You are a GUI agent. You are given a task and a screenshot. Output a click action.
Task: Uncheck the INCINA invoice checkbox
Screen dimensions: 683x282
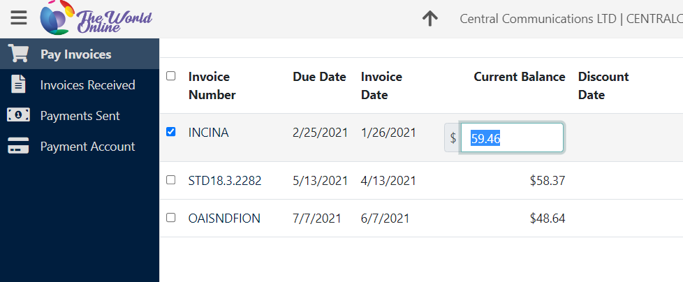(170, 132)
